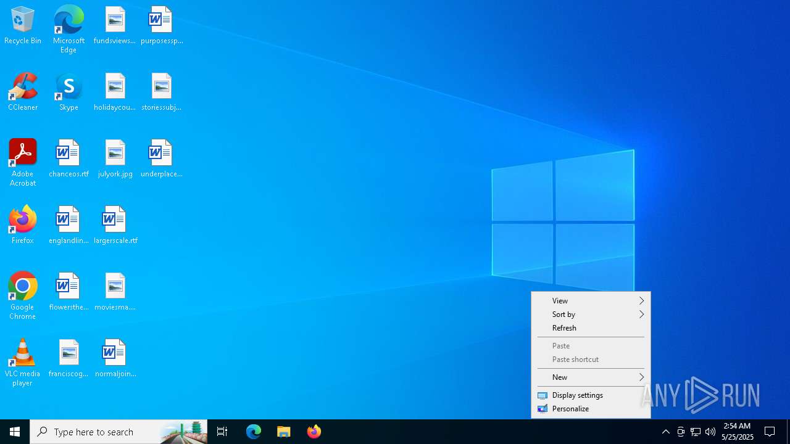790x444 pixels.
Task: Select the flowersthe document icon
Action: (x=69, y=292)
